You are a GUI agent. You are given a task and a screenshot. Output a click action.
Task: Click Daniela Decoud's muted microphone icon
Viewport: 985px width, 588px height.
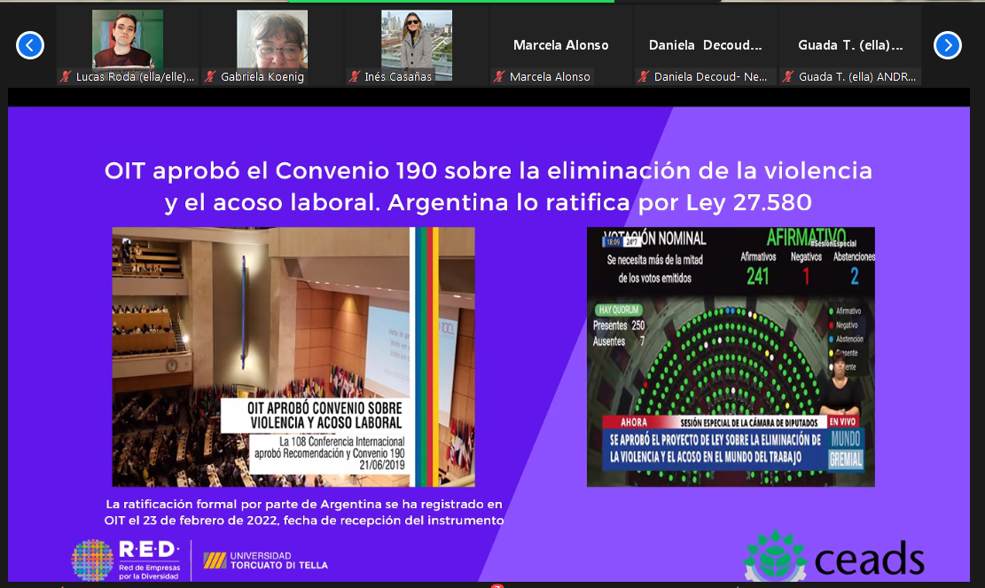[645, 77]
